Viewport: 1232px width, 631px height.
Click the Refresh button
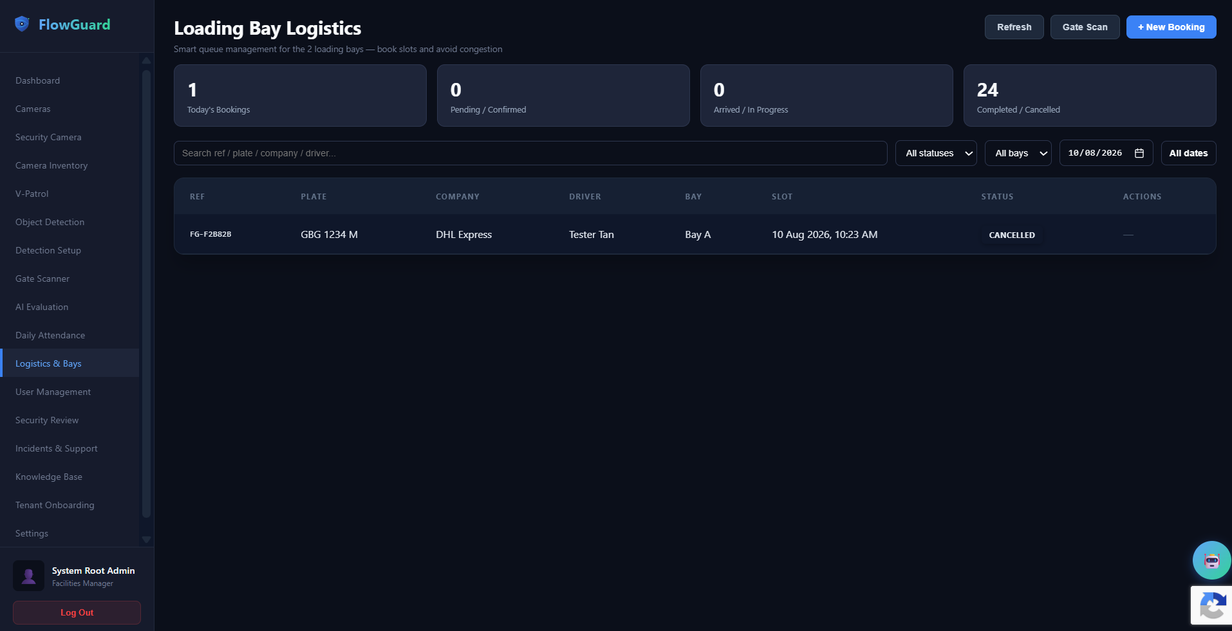click(1014, 27)
